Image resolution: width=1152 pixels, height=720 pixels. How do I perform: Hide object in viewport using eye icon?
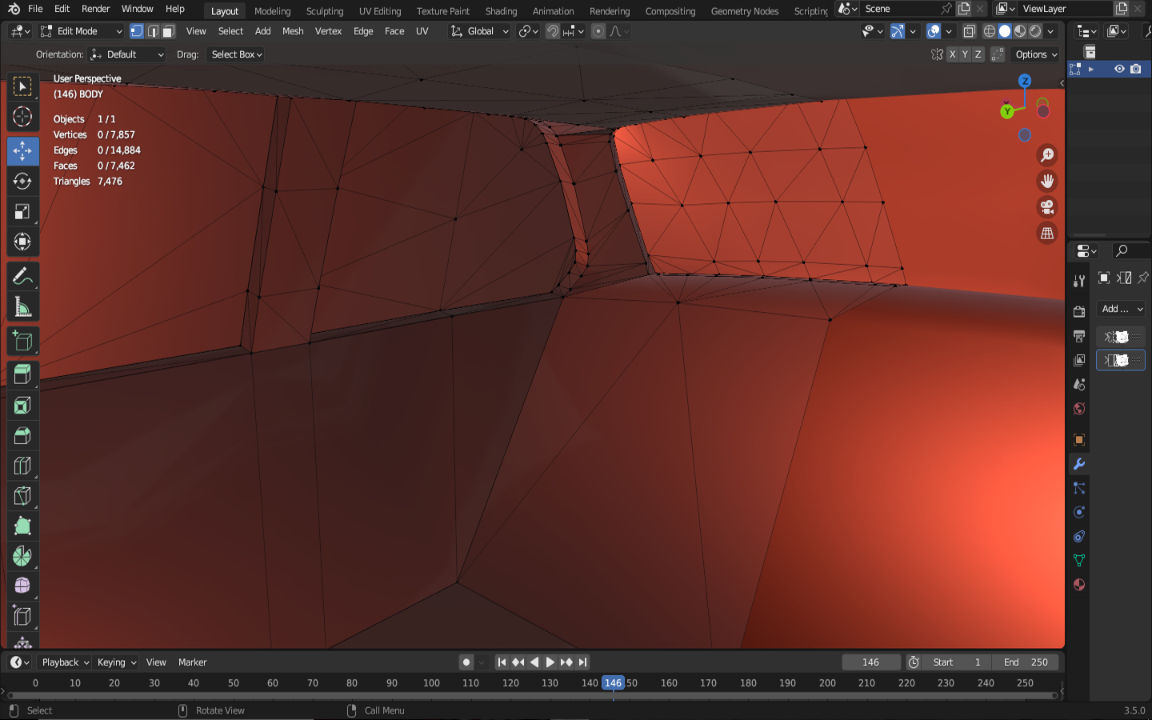tap(1119, 69)
